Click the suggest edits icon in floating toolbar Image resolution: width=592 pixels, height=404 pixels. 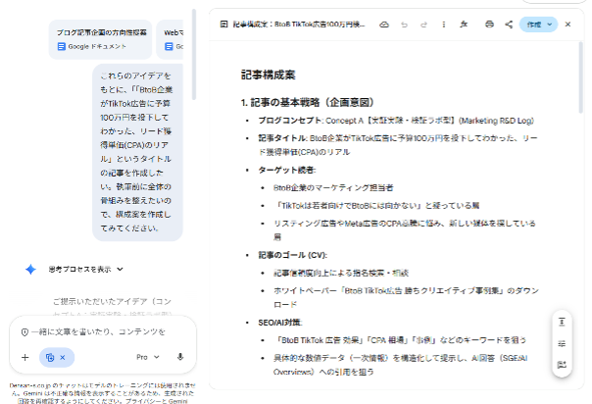pyautogui.click(x=562, y=365)
